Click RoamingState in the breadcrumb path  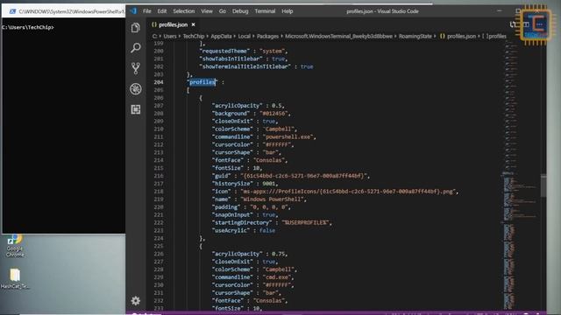pyautogui.click(x=415, y=36)
